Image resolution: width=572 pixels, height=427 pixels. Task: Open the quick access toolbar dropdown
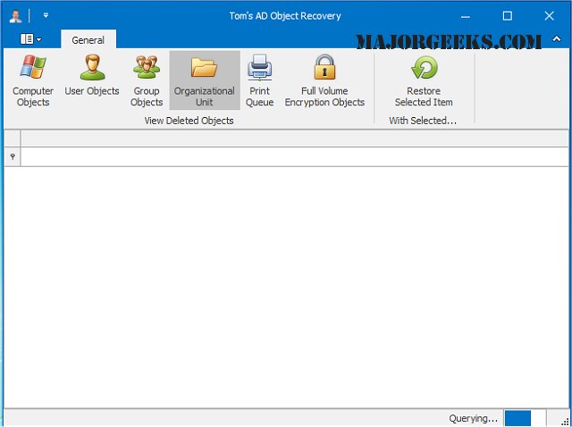[x=46, y=16]
